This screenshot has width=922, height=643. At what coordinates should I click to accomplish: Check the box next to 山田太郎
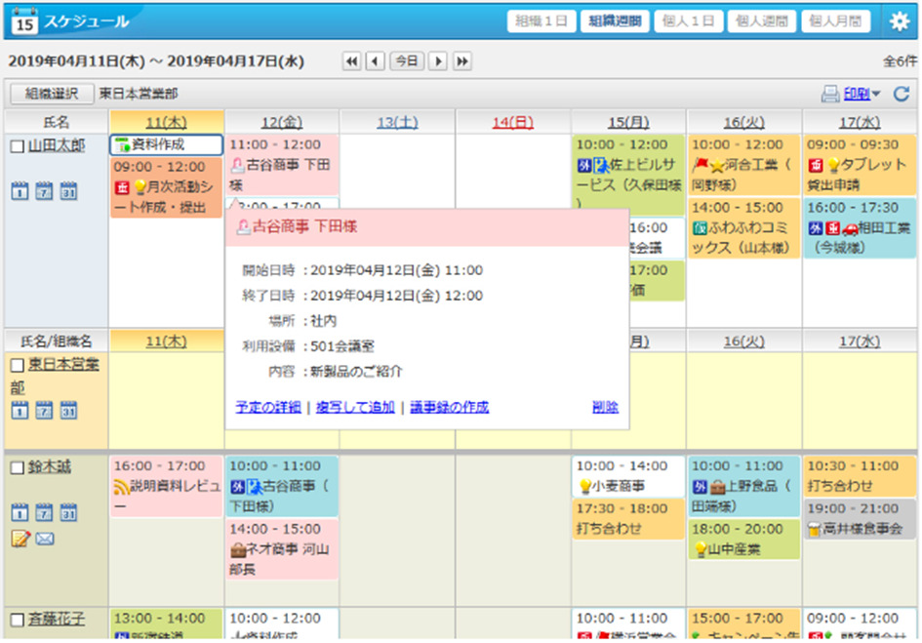tap(17, 146)
